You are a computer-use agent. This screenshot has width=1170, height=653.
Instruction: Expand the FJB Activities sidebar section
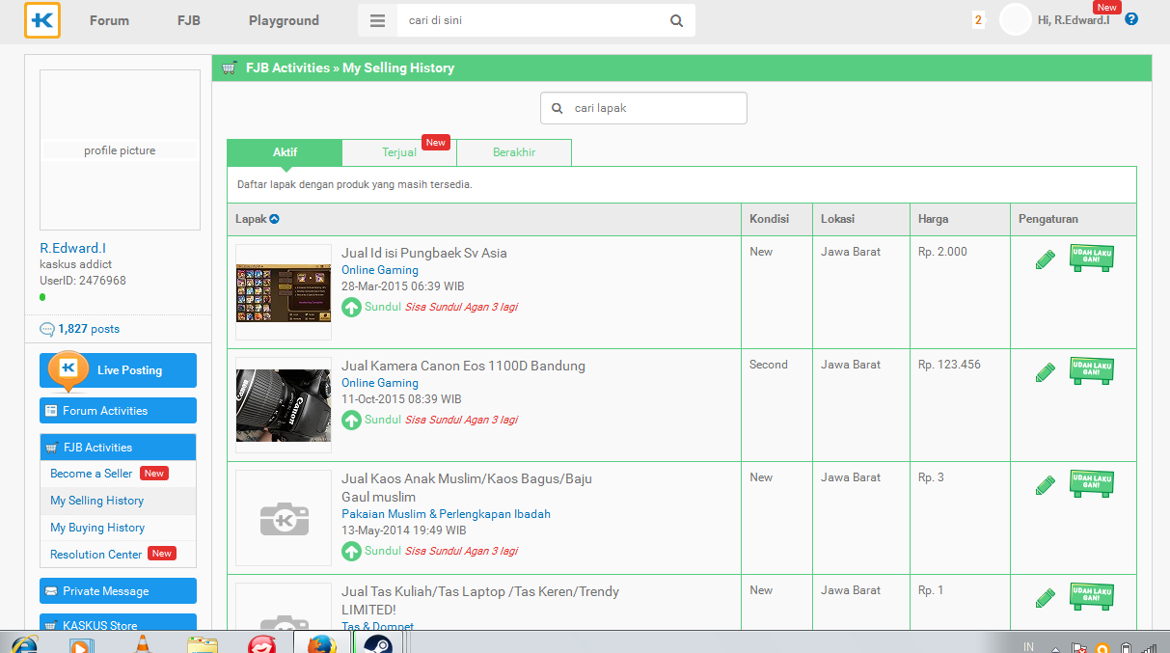click(x=118, y=448)
